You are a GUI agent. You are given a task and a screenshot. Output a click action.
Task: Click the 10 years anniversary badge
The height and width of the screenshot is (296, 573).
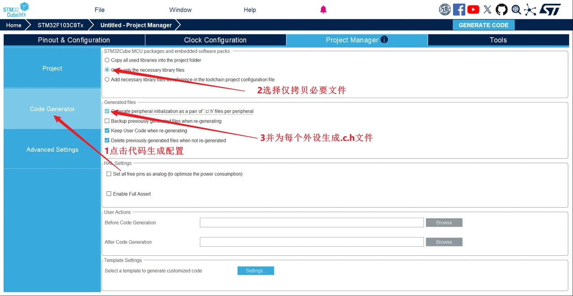[445, 9]
